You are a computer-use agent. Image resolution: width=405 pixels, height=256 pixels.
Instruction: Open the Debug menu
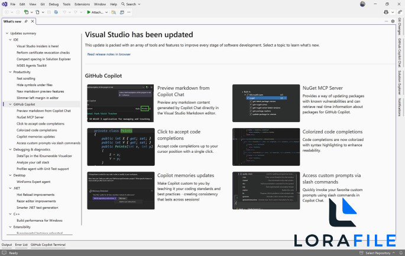53,4
